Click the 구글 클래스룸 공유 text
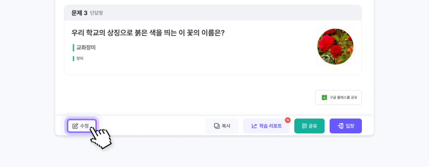 tap(343, 97)
